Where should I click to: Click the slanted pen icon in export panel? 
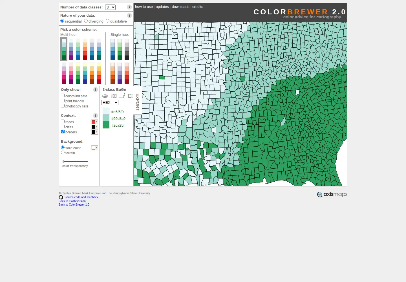click(122, 96)
